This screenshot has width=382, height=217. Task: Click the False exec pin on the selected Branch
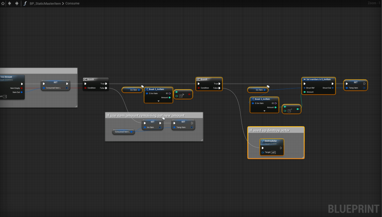pyautogui.click(x=219, y=88)
